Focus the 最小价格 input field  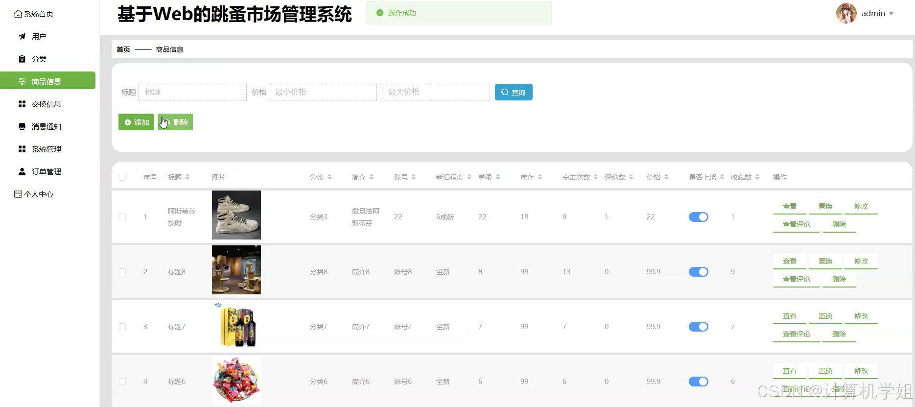(x=323, y=92)
